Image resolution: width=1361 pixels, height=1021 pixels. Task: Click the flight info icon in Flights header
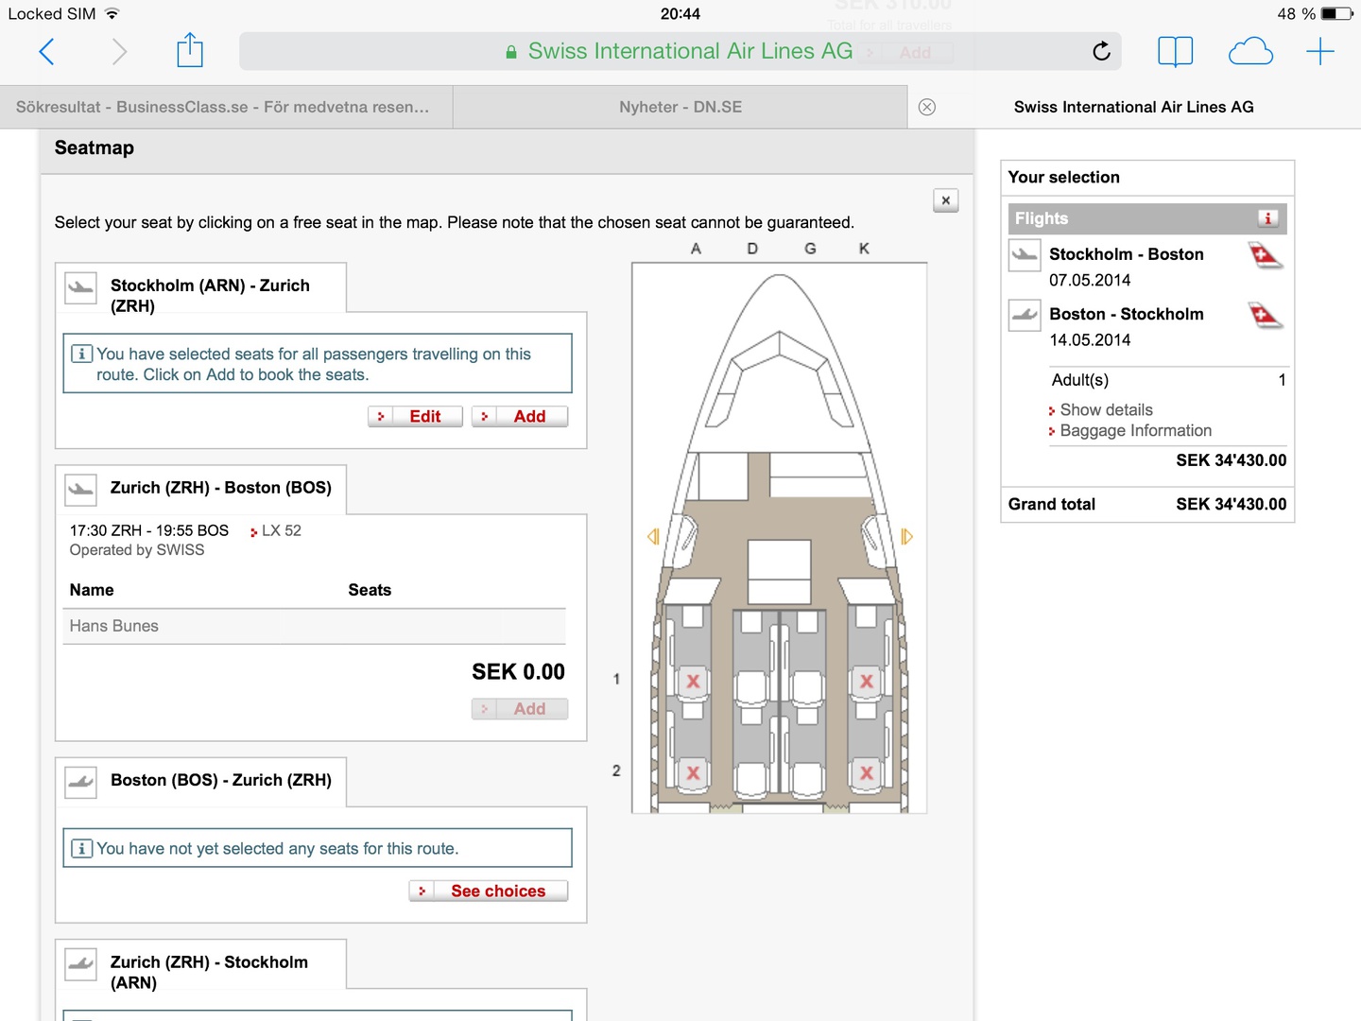(1267, 218)
